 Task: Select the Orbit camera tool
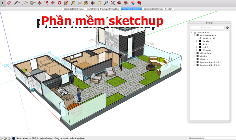tap(92, 3)
